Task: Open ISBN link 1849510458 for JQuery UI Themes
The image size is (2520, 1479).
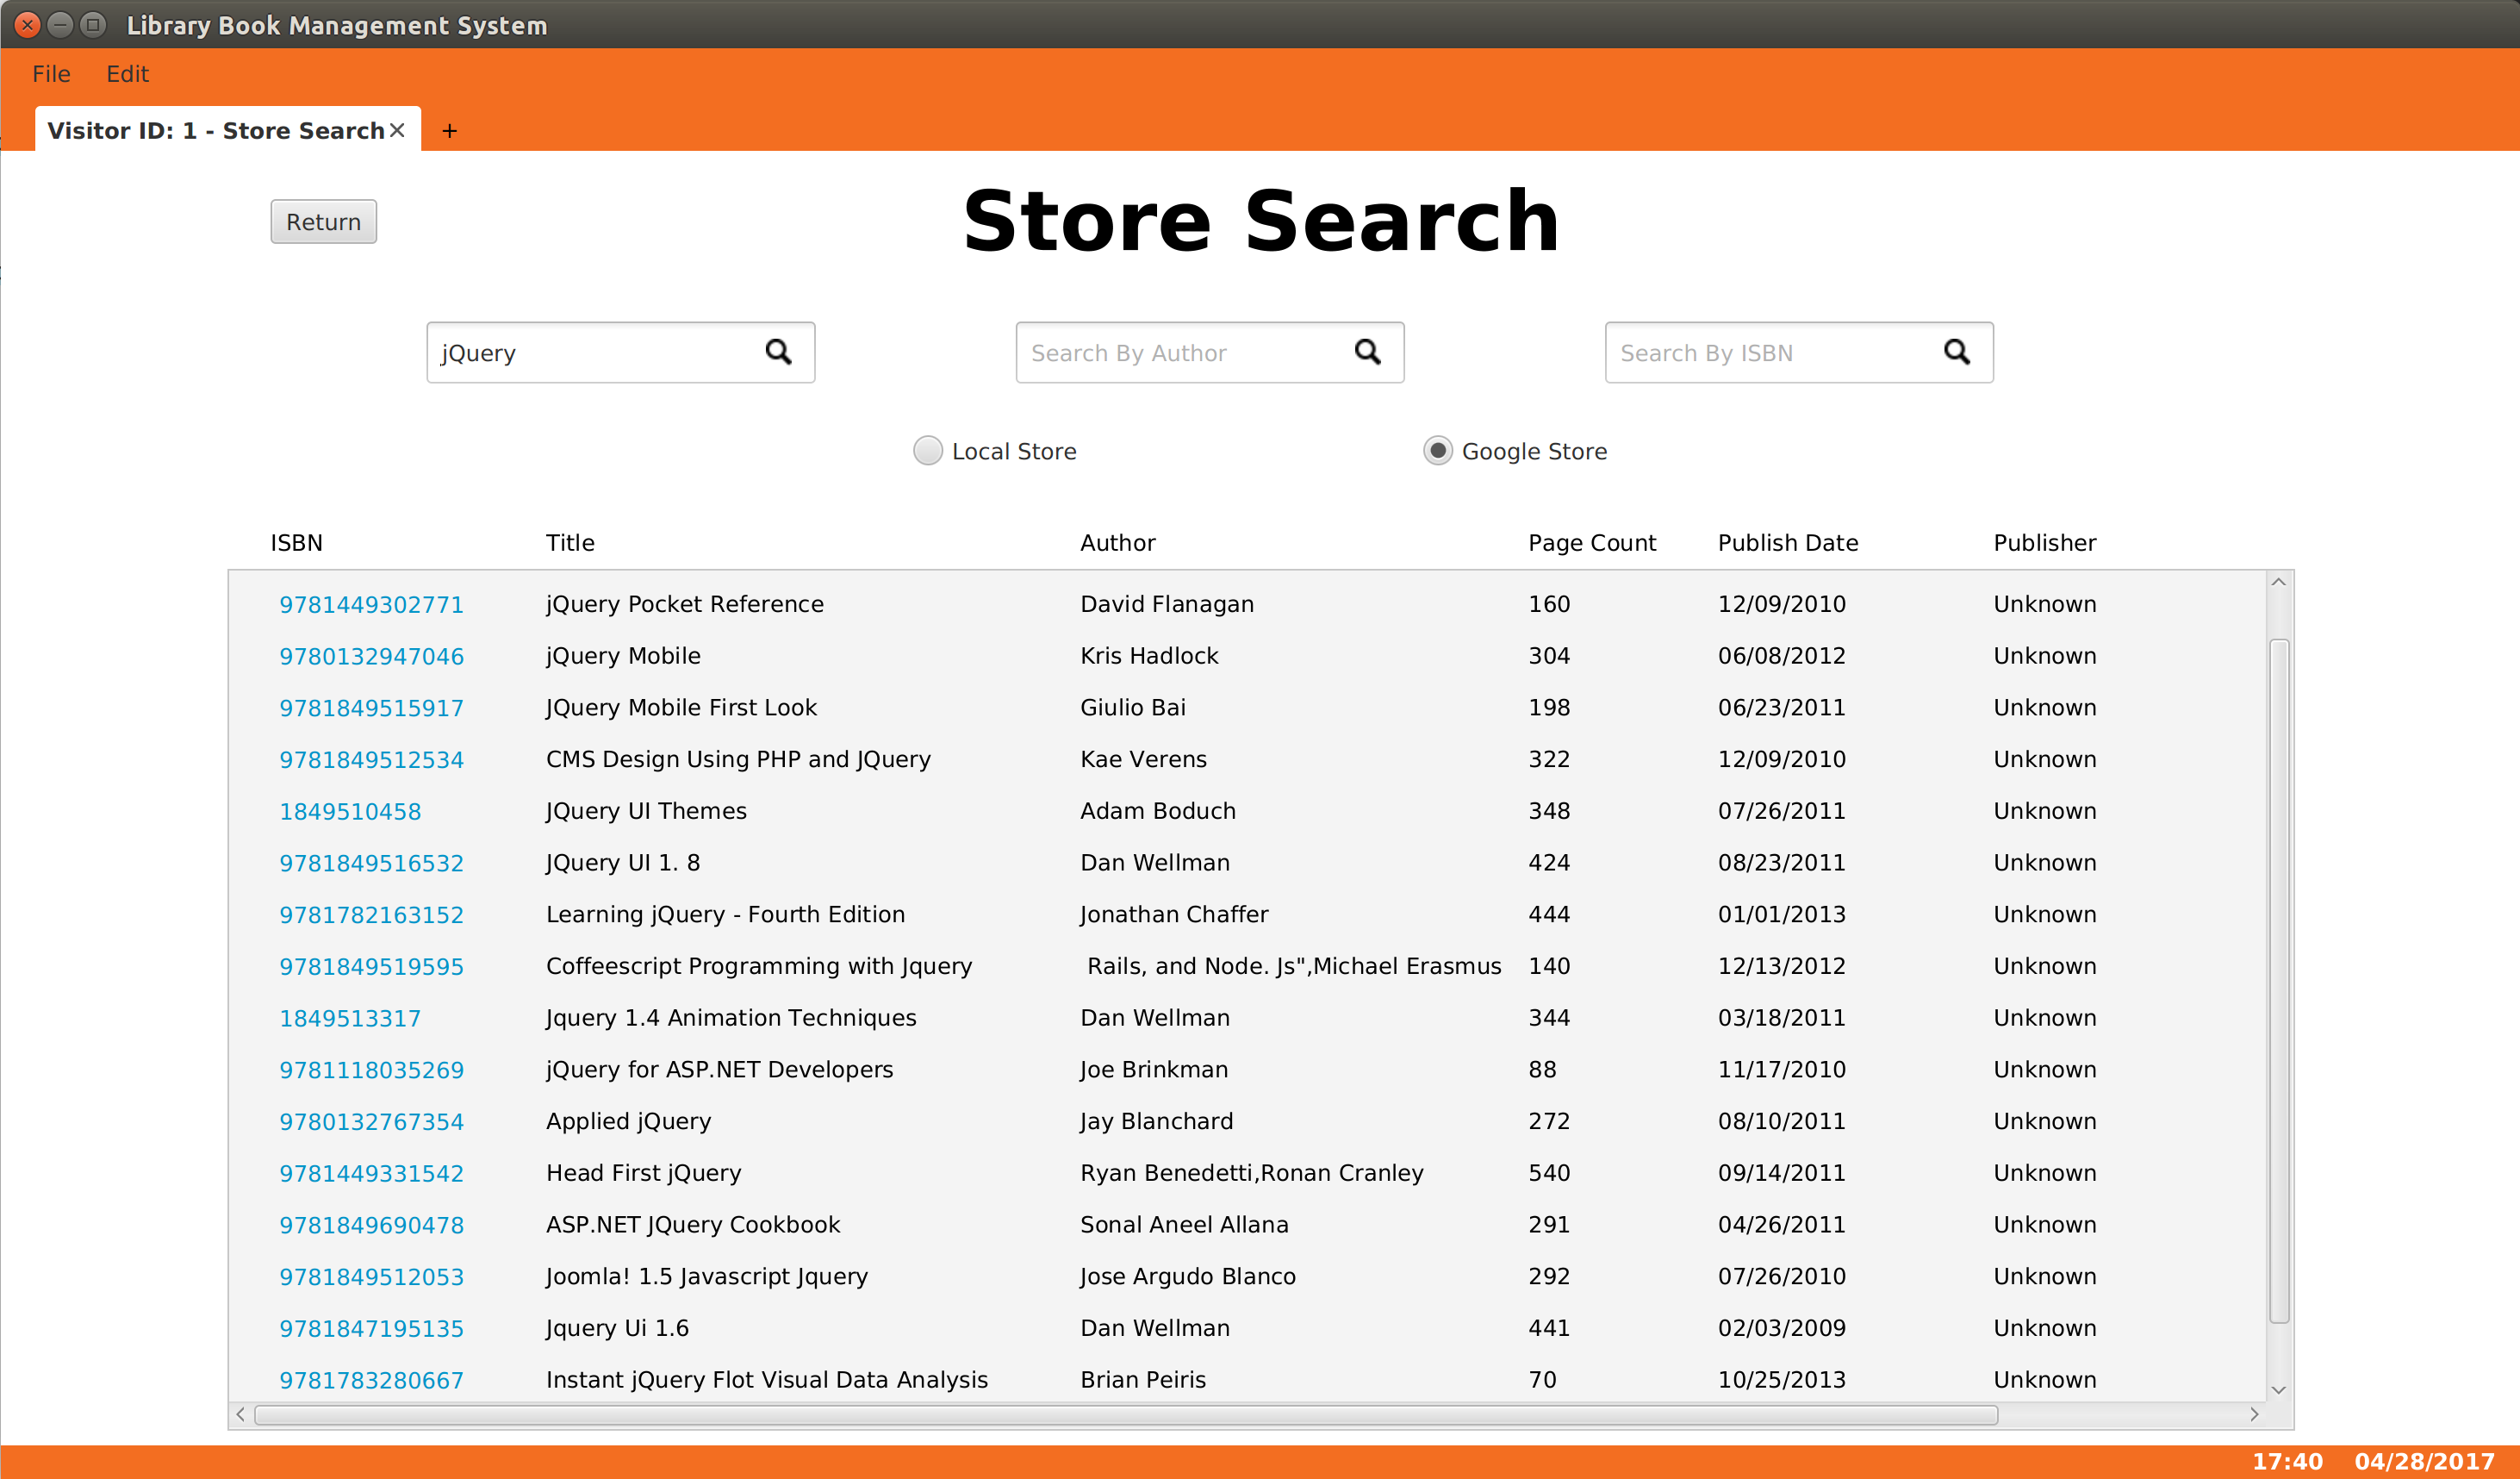Action: (x=350, y=812)
